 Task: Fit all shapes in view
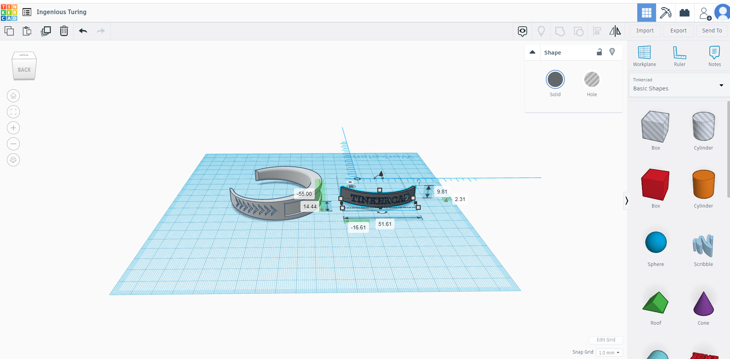[13, 112]
